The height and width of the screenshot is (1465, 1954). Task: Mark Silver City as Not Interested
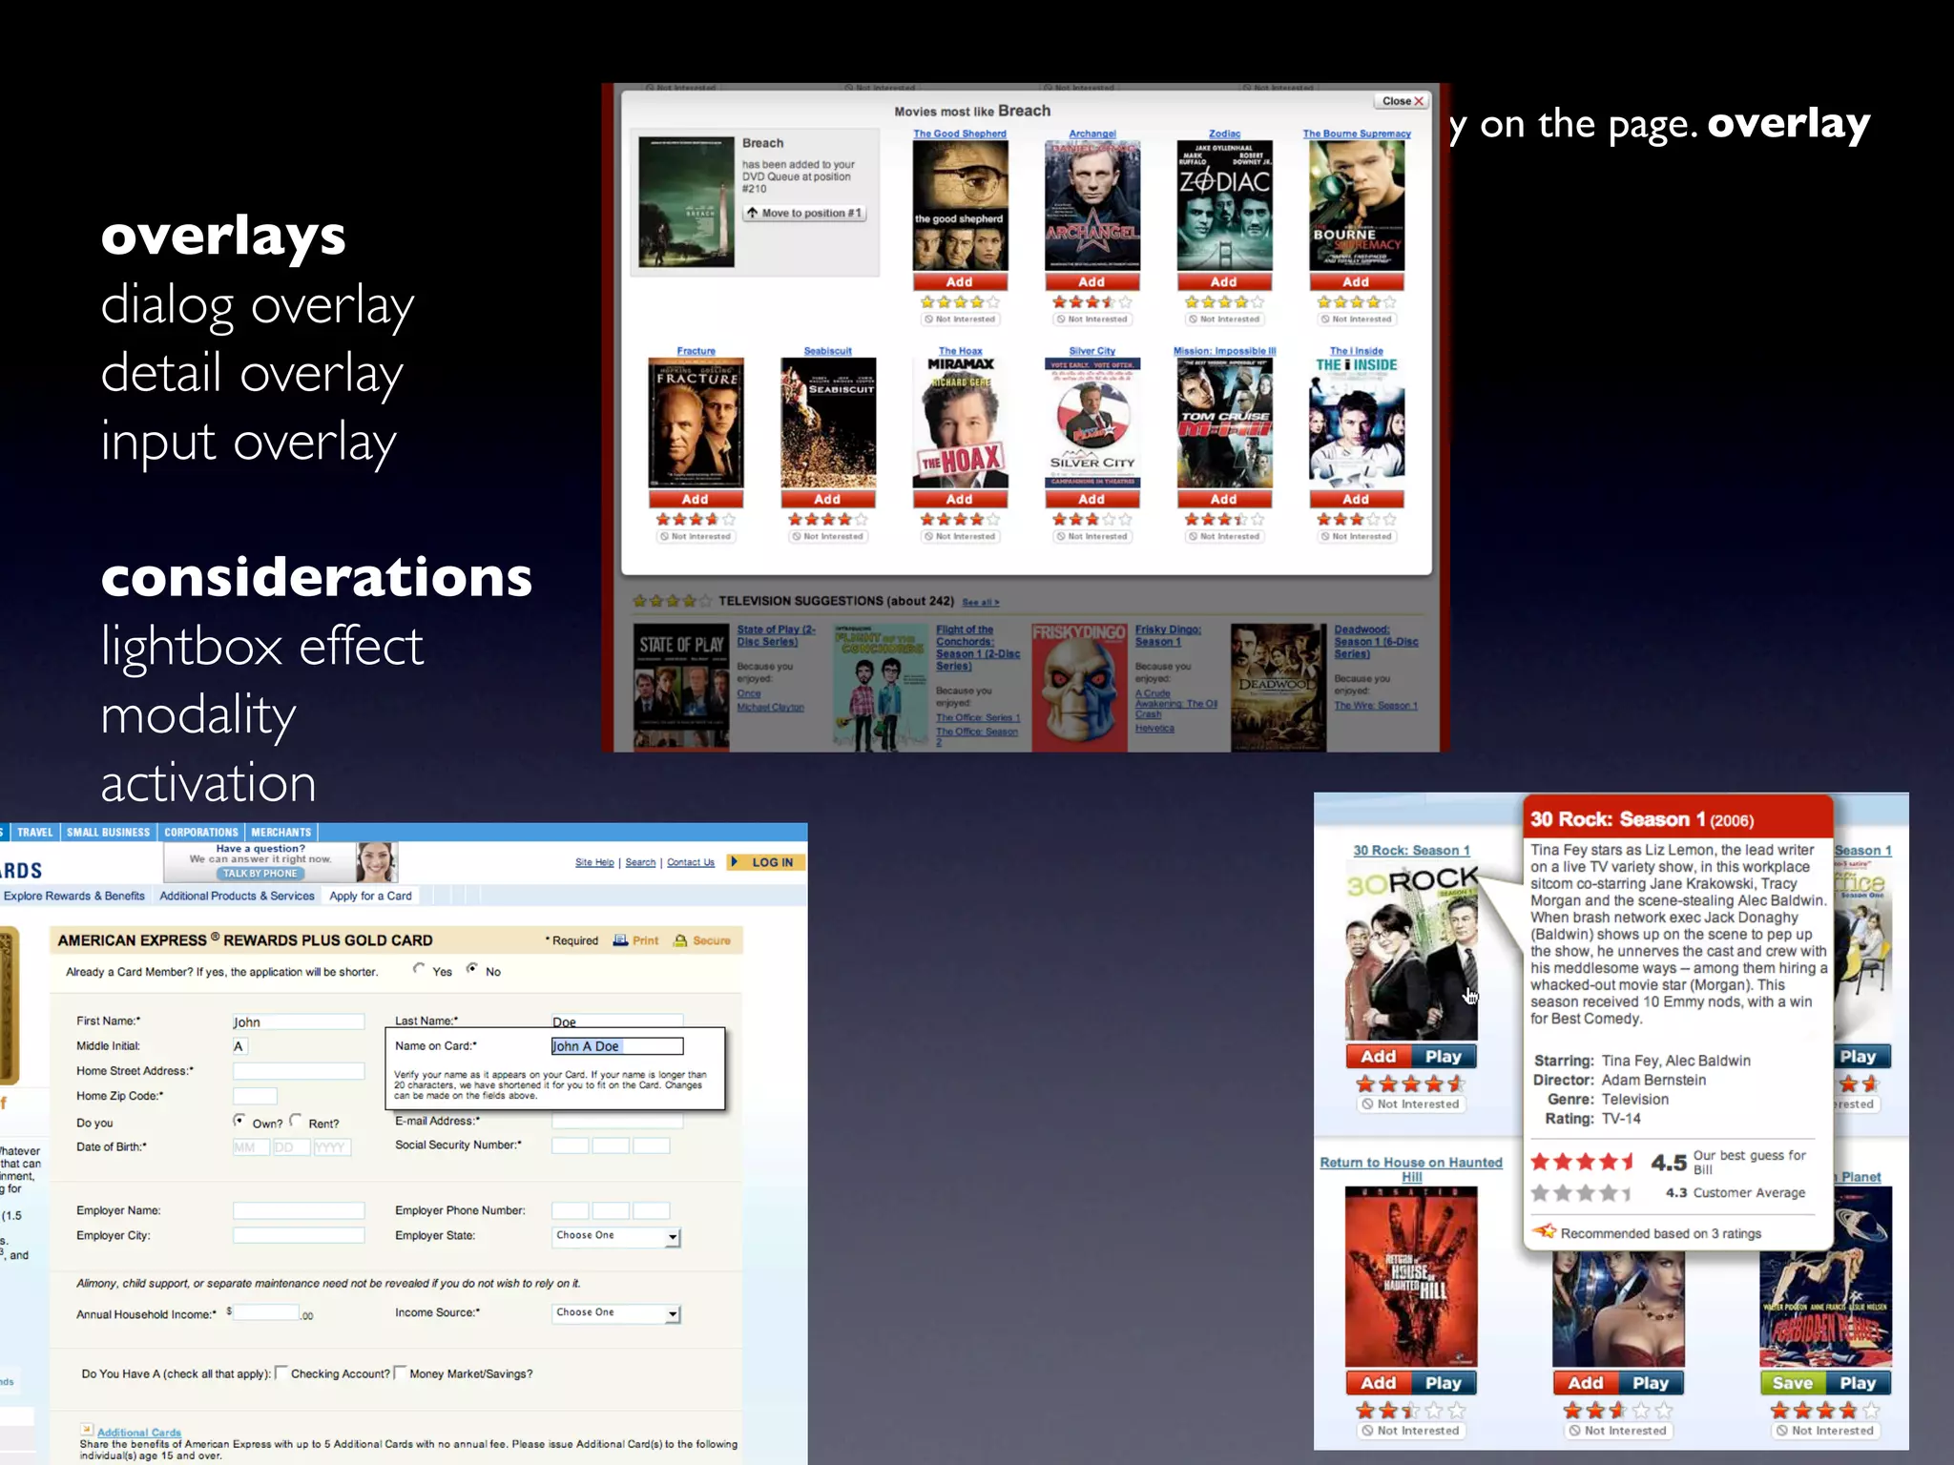[x=1091, y=537]
